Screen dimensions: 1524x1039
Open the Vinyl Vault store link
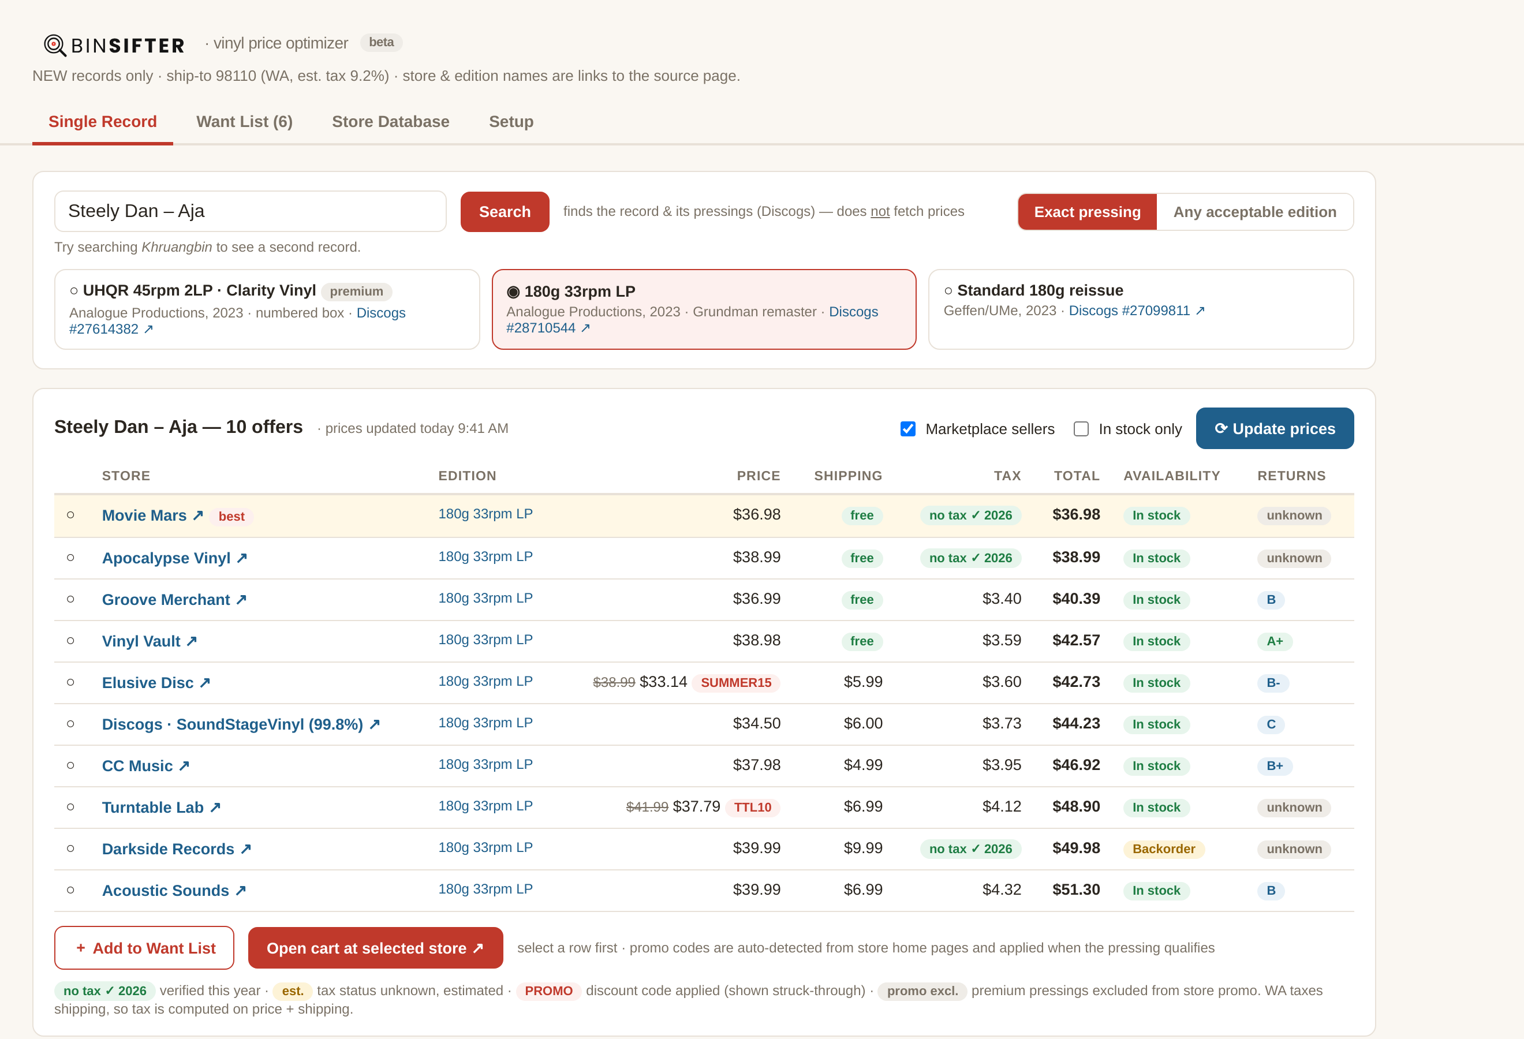pyautogui.click(x=150, y=642)
